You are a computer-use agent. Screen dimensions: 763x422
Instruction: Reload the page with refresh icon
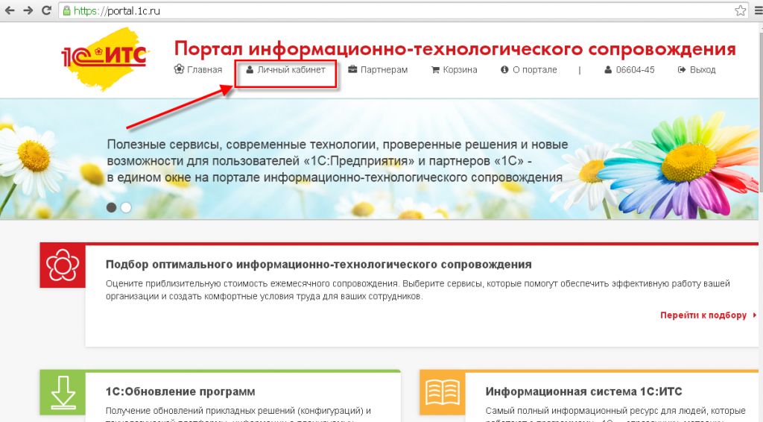[x=46, y=10]
